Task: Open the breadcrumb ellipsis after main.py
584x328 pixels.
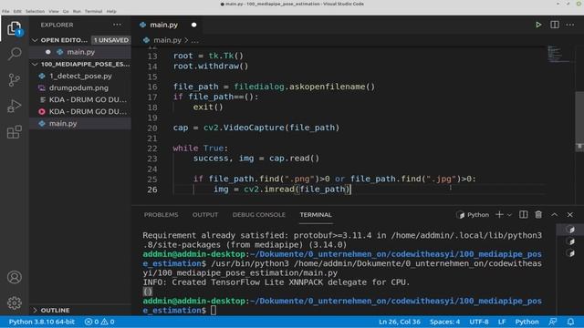Action: click(x=195, y=40)
